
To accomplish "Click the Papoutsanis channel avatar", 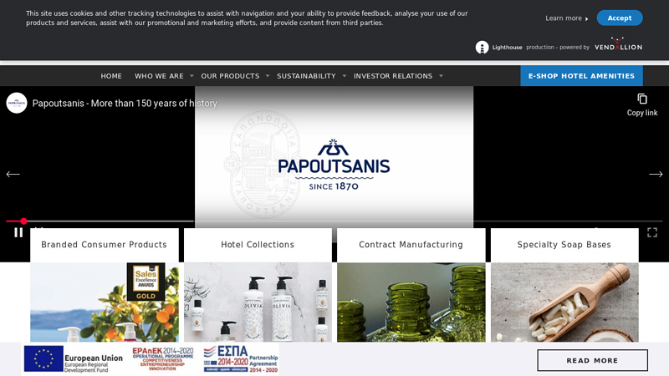I will (x=17, y=103).
